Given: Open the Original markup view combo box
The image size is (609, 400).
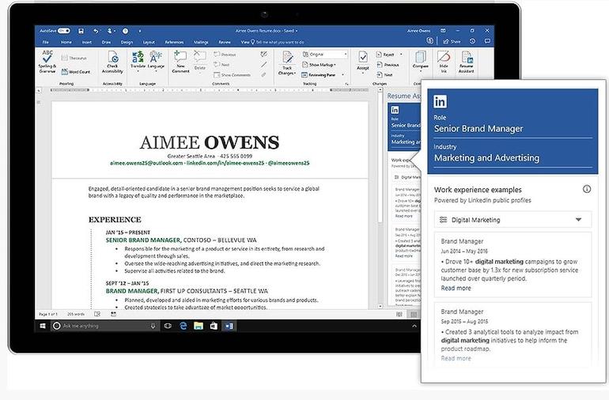Looking at the screenshot, I should (x=327, y=55).
